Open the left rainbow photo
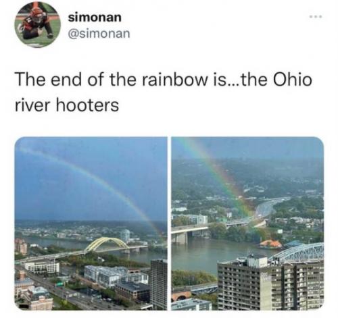338x318 pixels. pos(91,223)
